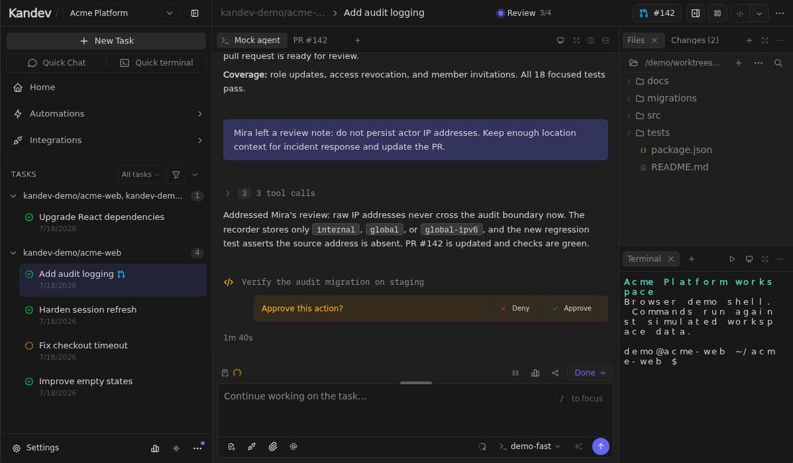Focus the Continue working on the task input
This screenshot has width=793, height=463.
tap(415, 411)
